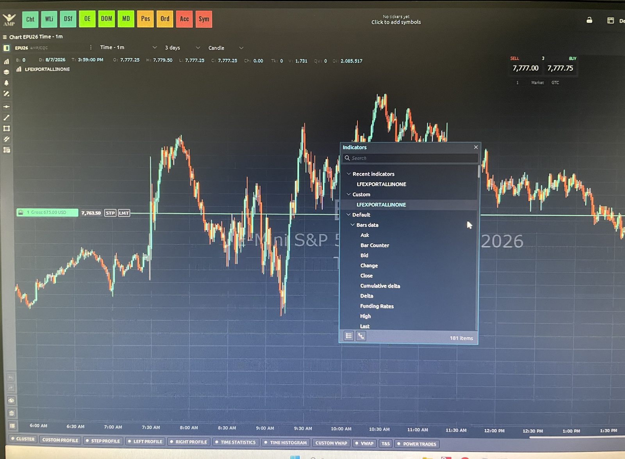Open the Pos positions panel
The width and height of the screenshot is (625, 459).
tap(145, 19)
